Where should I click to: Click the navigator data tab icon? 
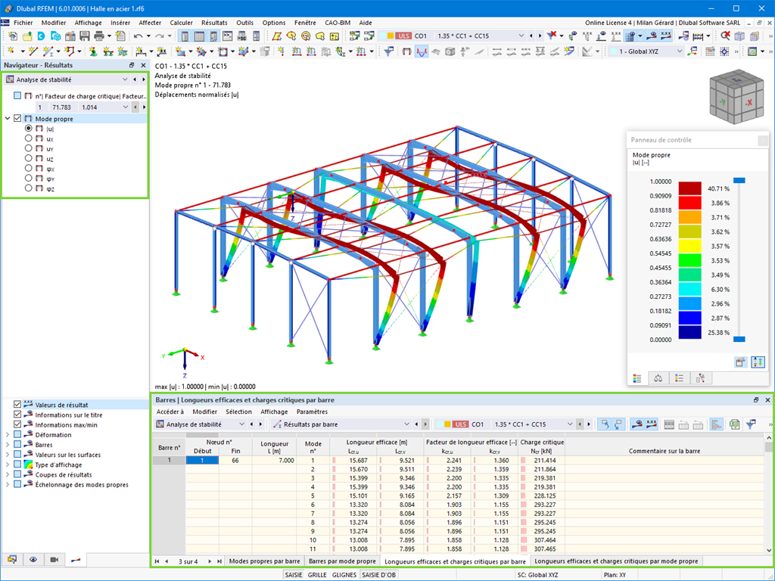(x=12, y=559)
